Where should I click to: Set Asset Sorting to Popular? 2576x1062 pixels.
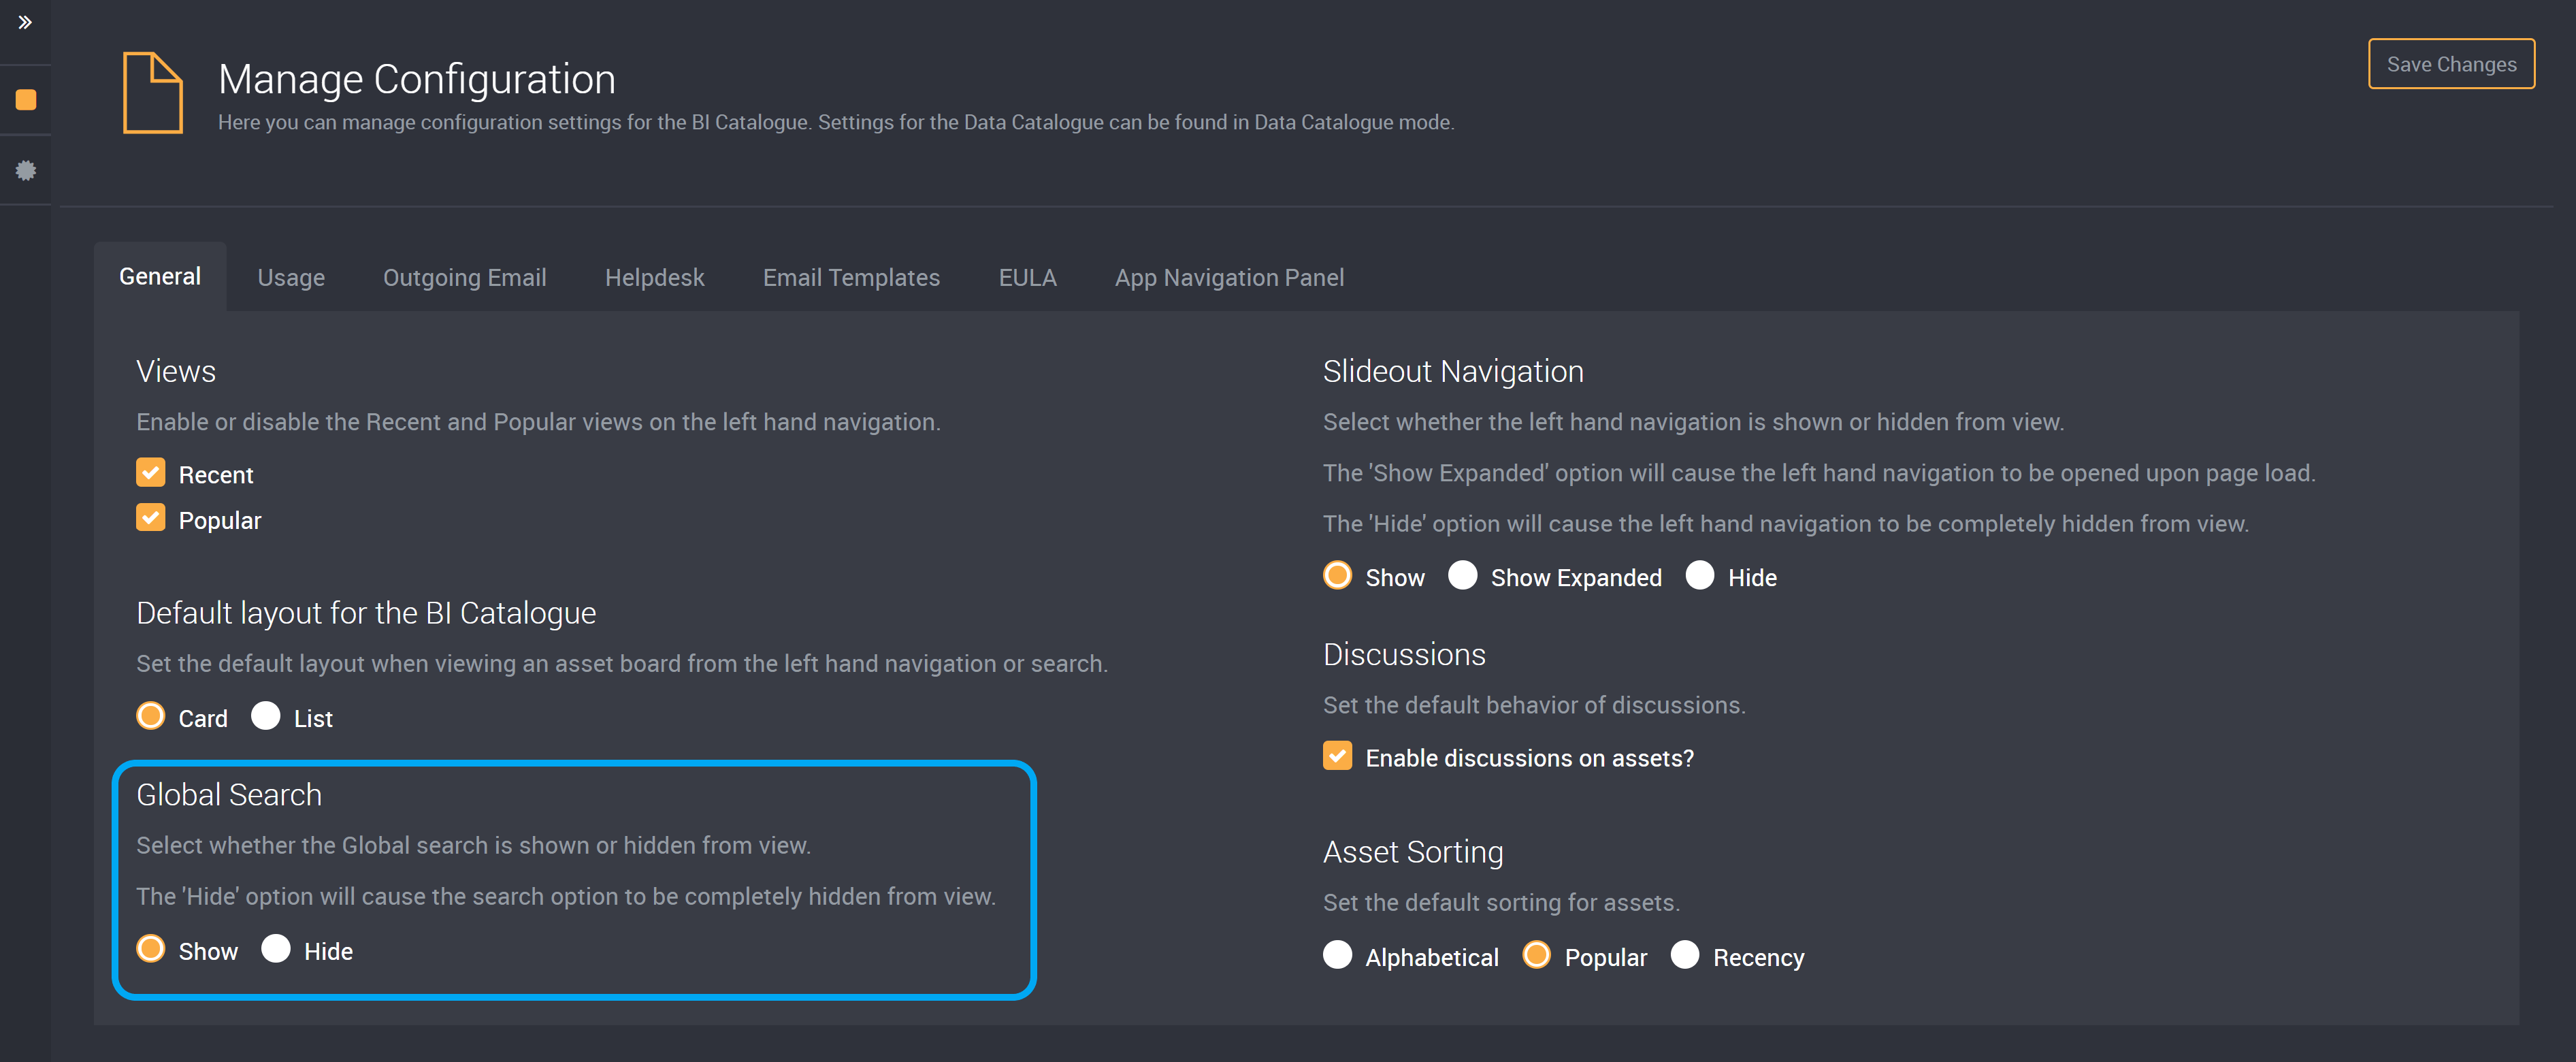[x=1537, y=955]
